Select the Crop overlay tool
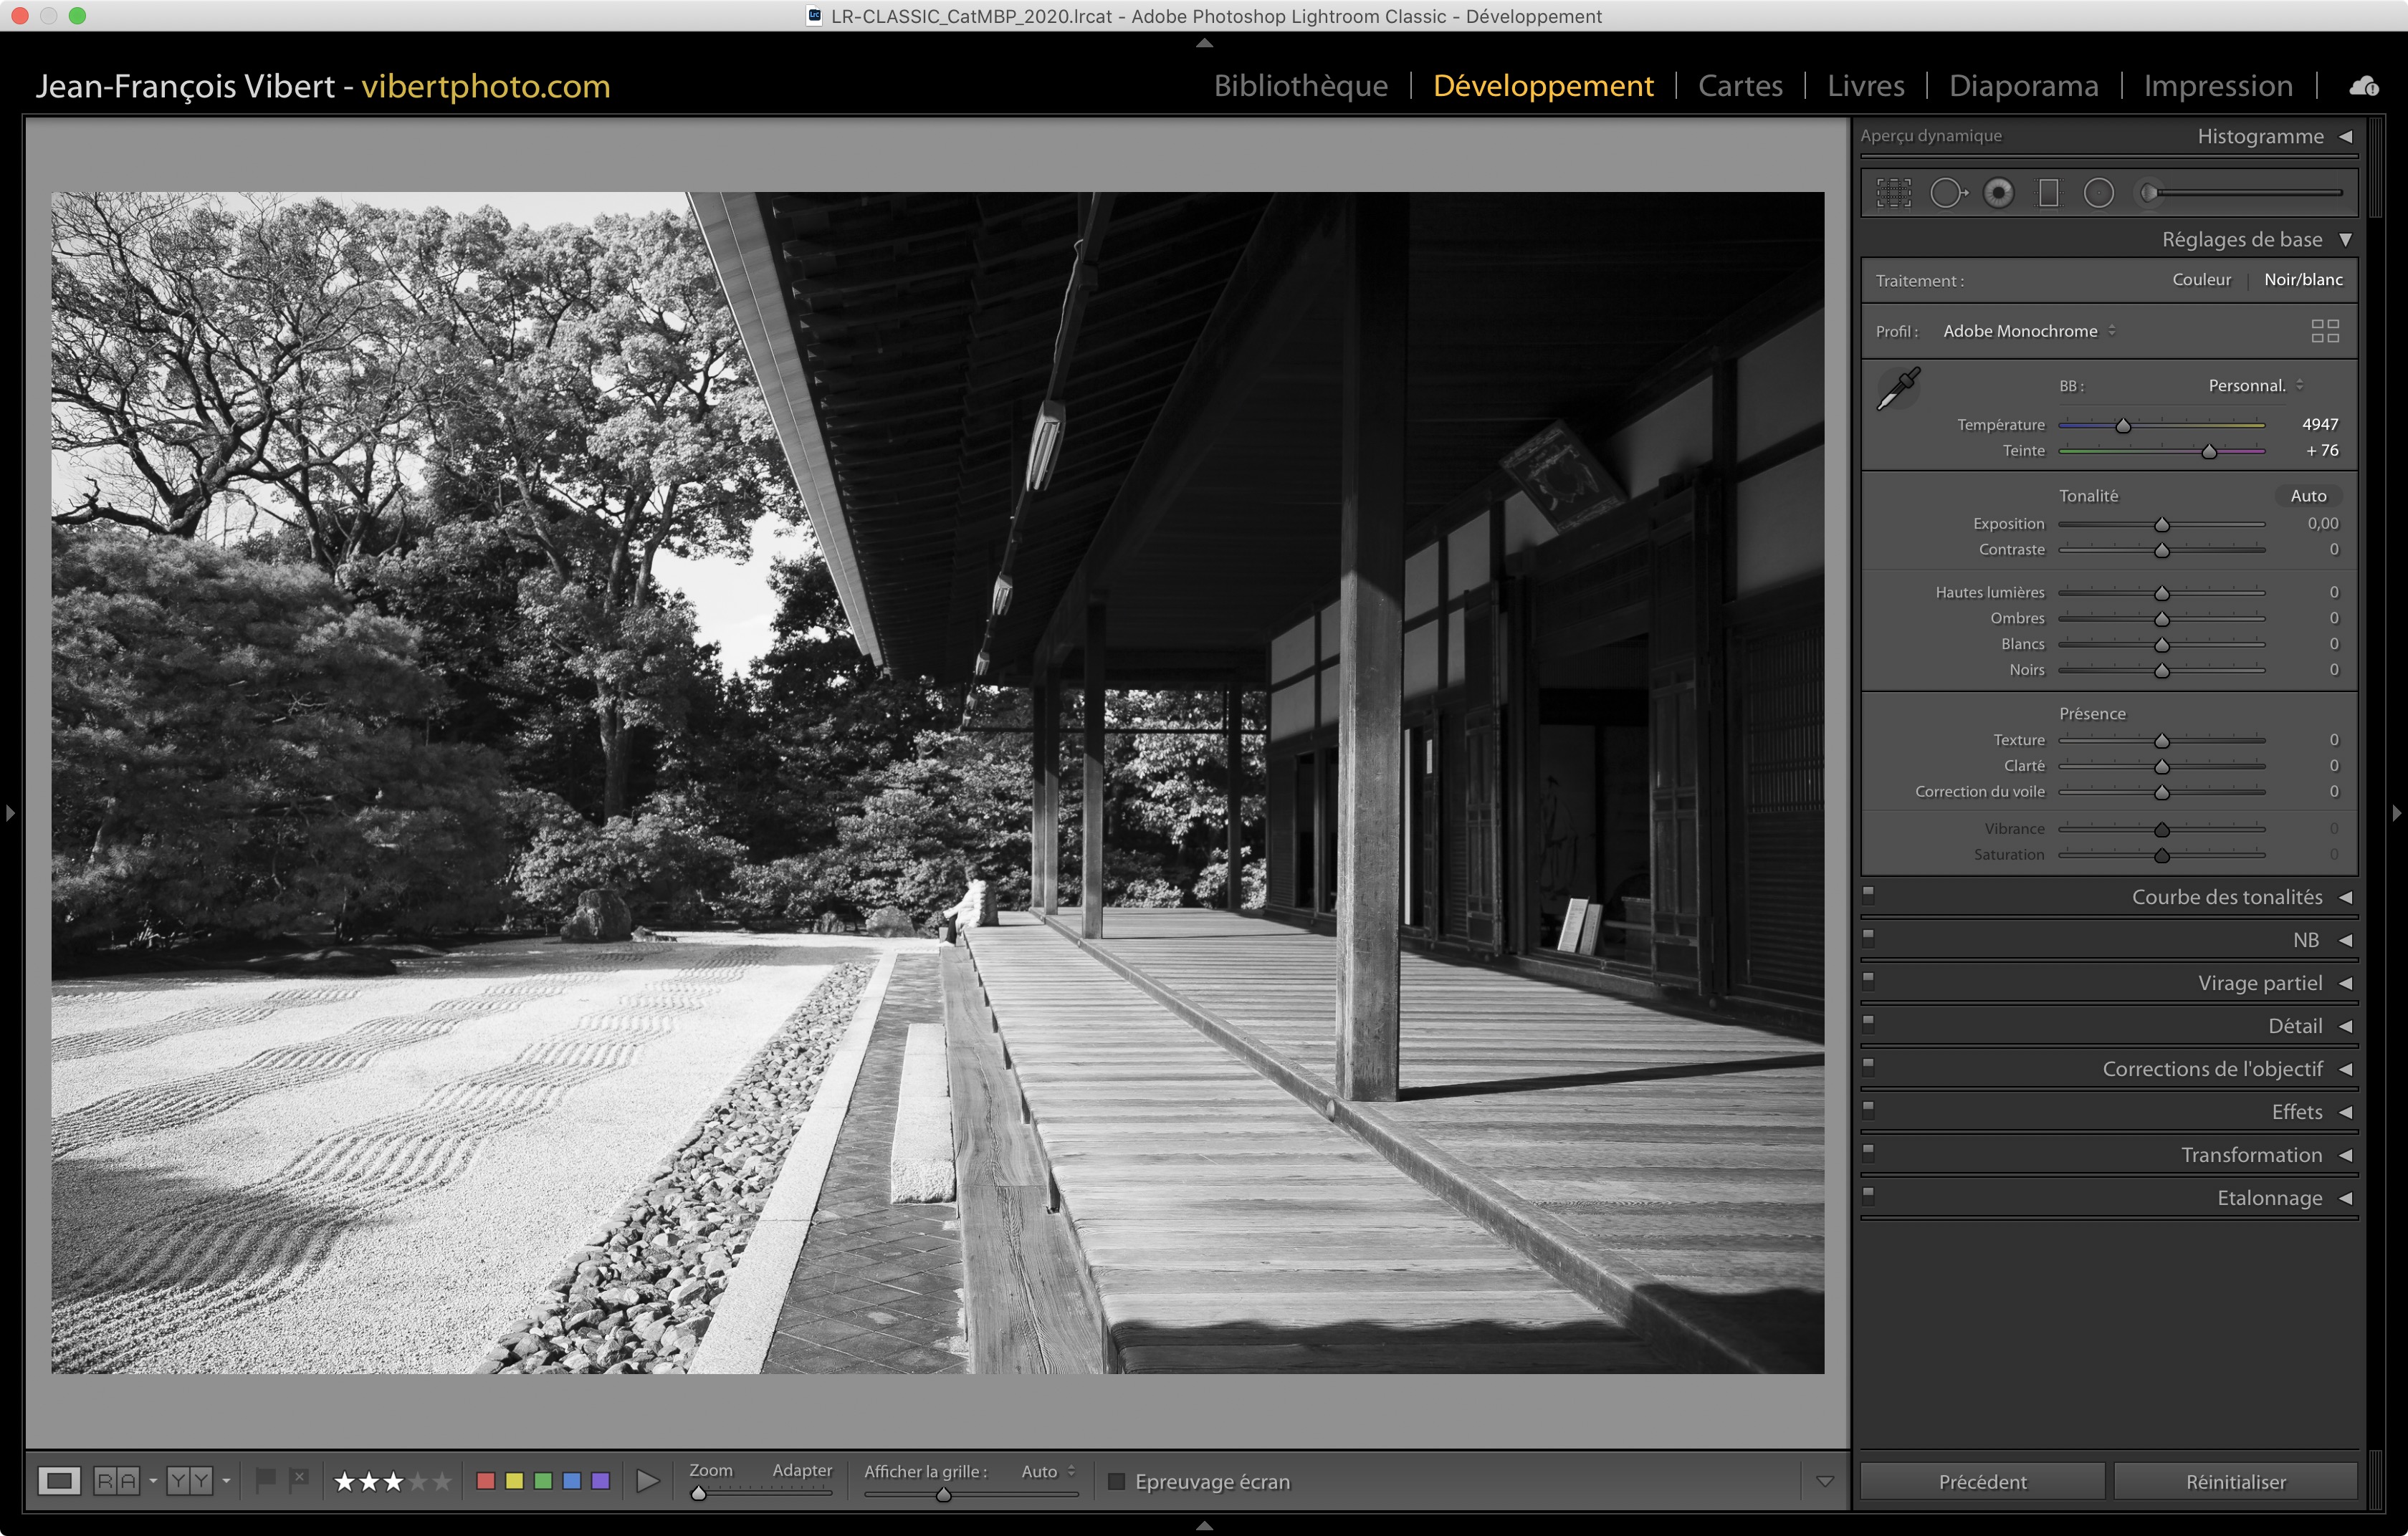 (1893, 193)
